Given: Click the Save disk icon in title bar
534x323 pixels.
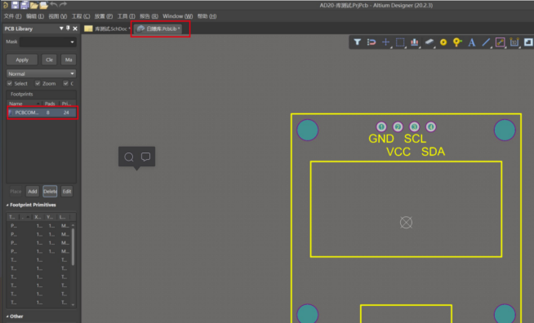Looking at the screenshot, I should coord(15,5).
